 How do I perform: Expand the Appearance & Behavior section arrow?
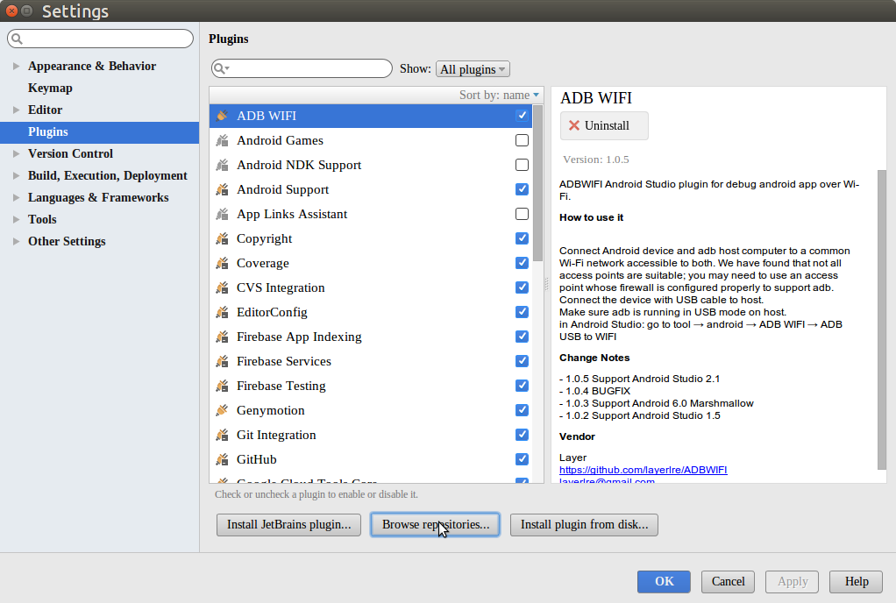pos(16,67)
